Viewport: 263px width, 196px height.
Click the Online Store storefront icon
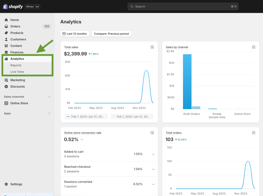tap(6, 103)
